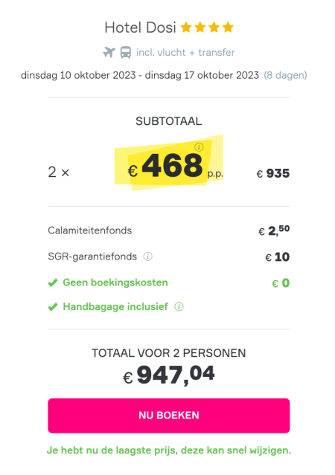
Task: Click the NU BOEKEN button
Action: [x=169, y=416]
